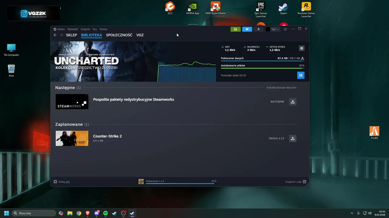
Task: Open the blue announcements megaphone button
Action: coord(247,29)
